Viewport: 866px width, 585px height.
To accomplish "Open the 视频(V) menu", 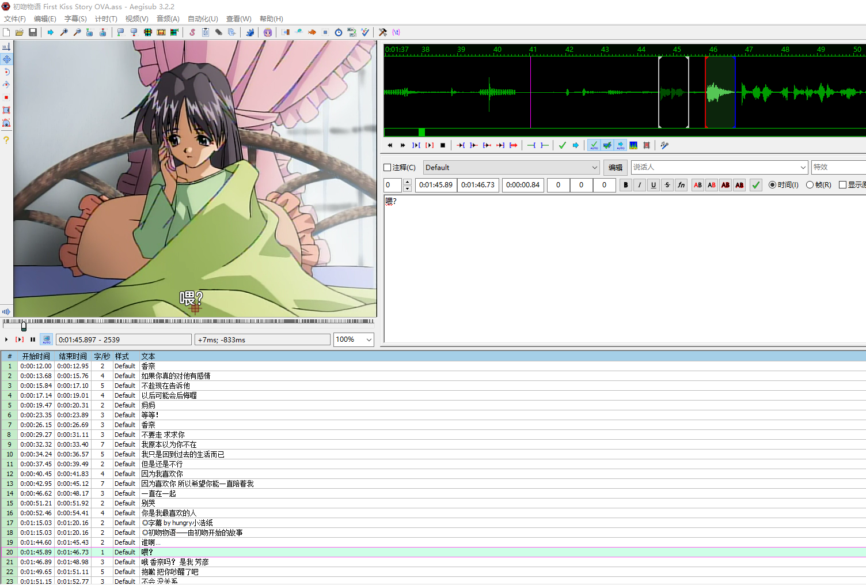I will [136, 19].
